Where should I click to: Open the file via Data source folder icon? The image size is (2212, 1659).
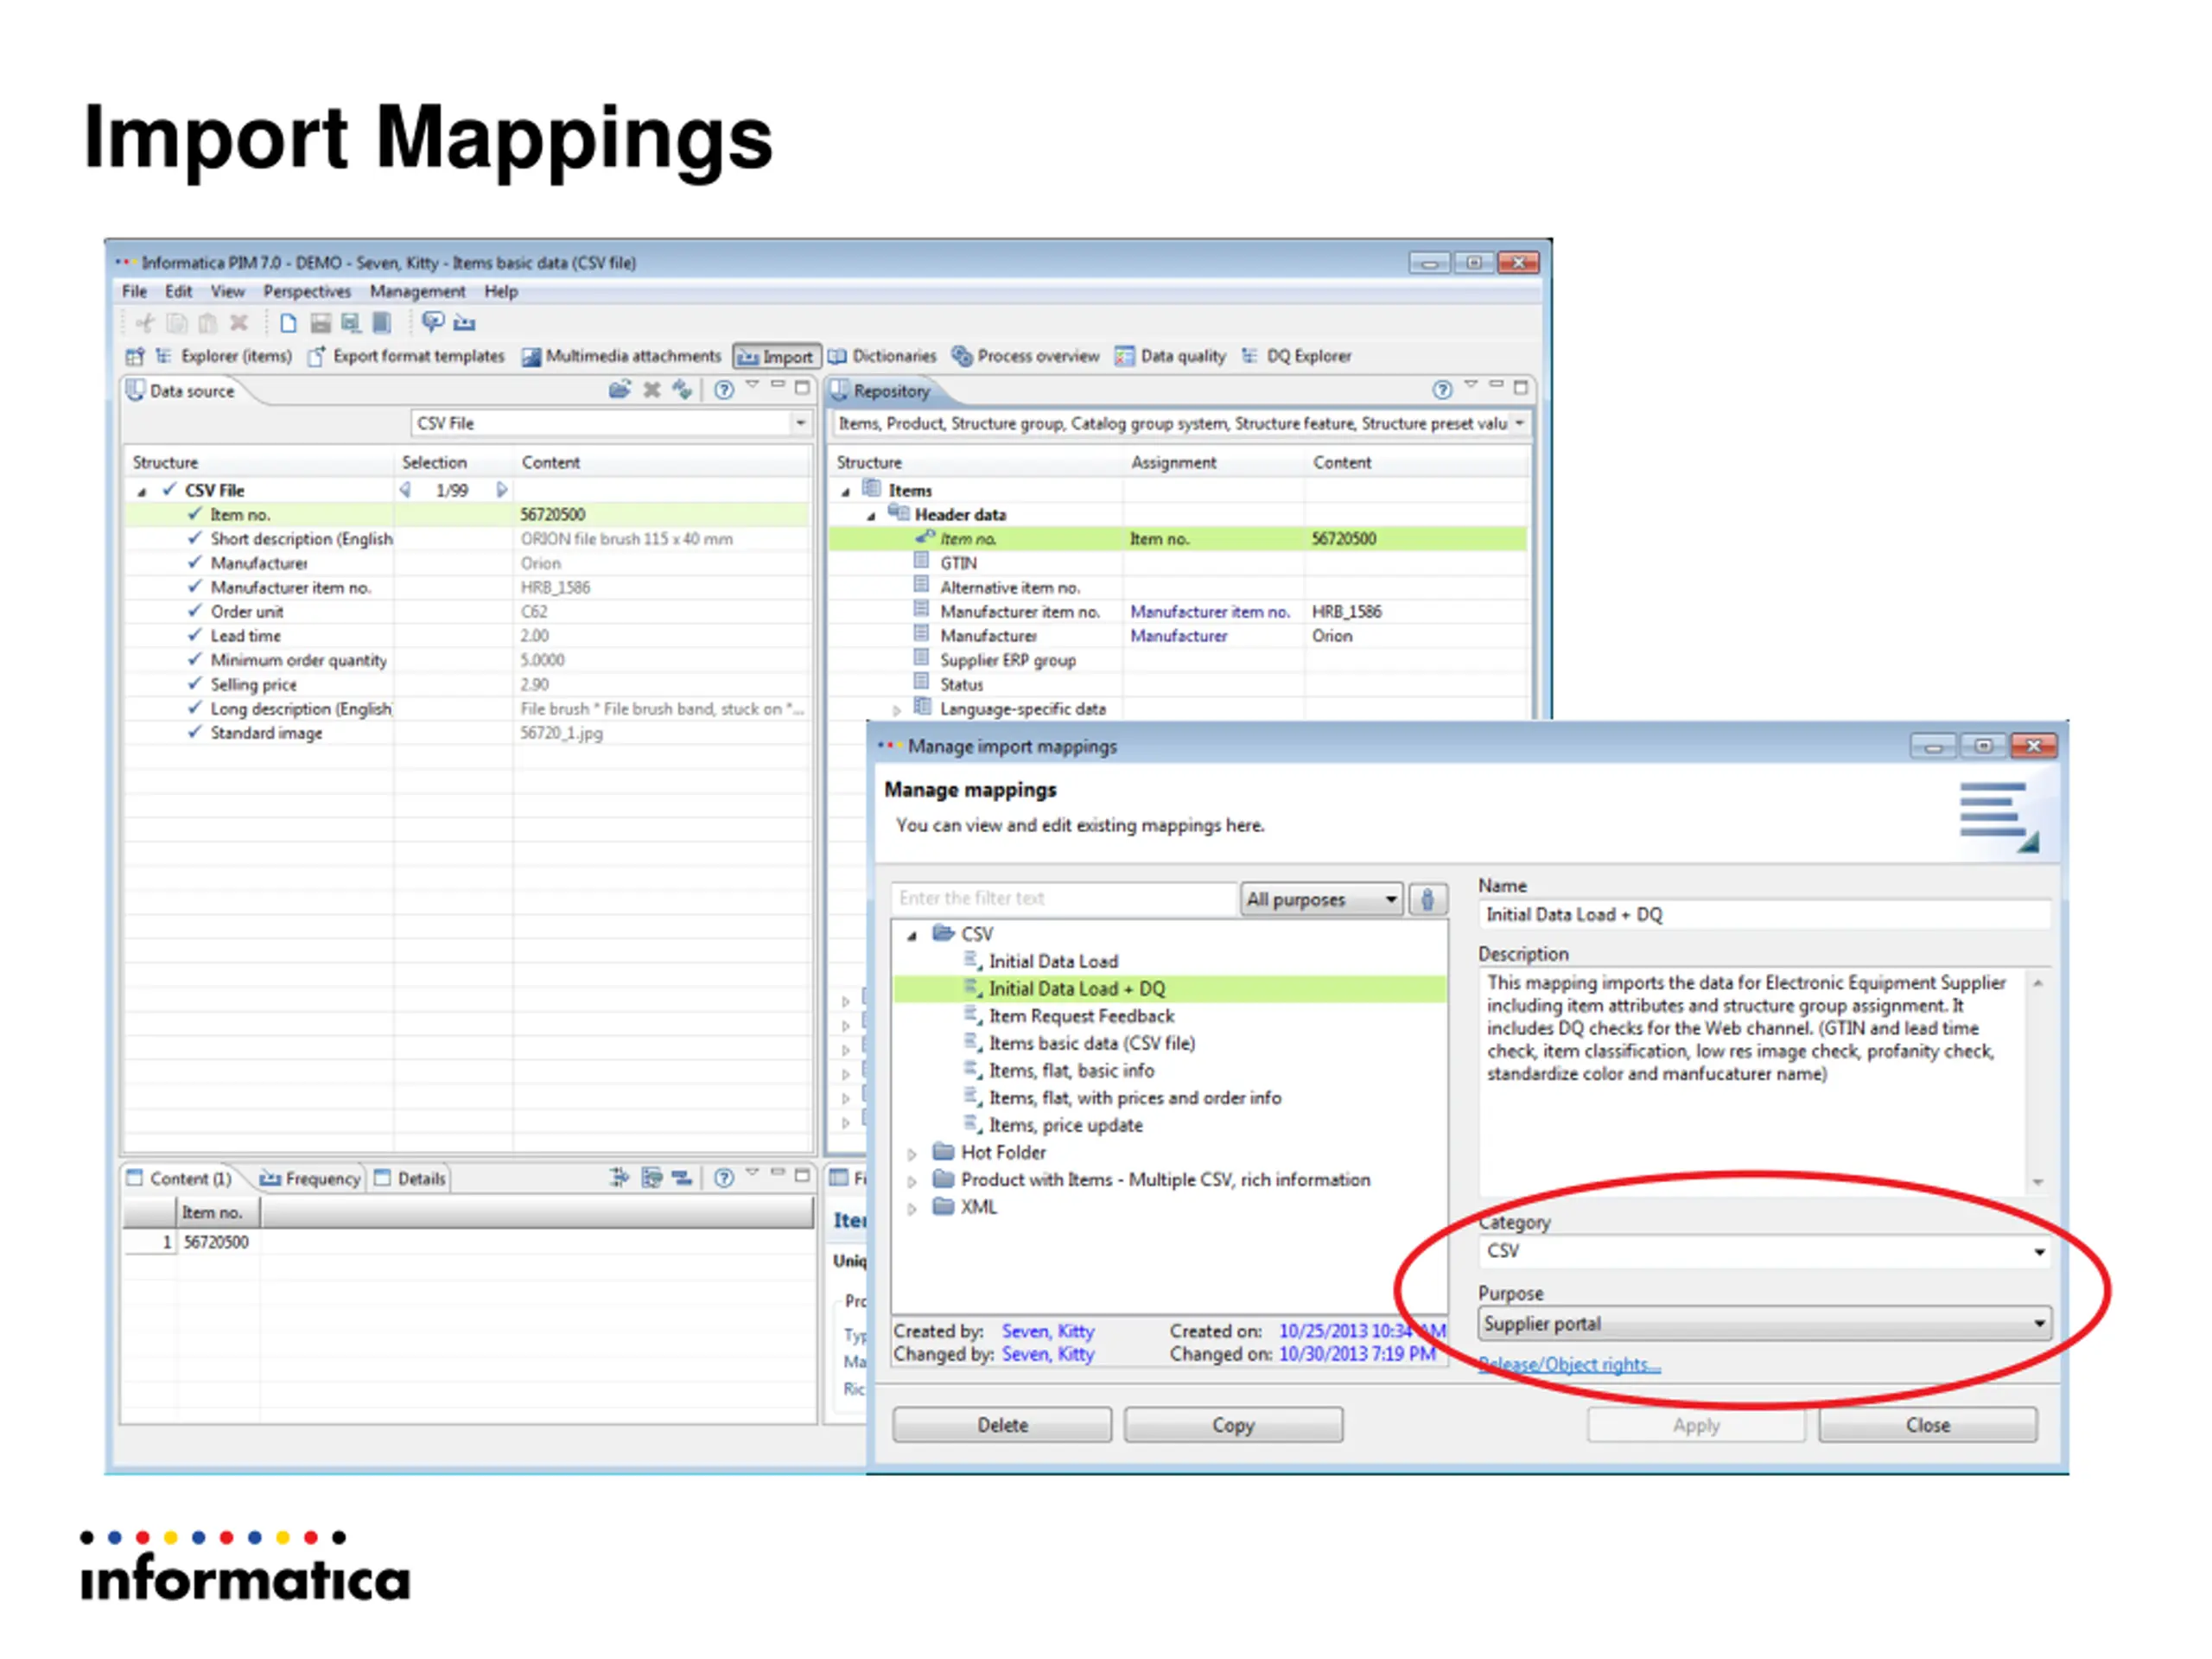pos(620,389)
